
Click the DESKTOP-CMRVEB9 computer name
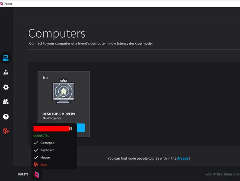(x=59, y=114)
